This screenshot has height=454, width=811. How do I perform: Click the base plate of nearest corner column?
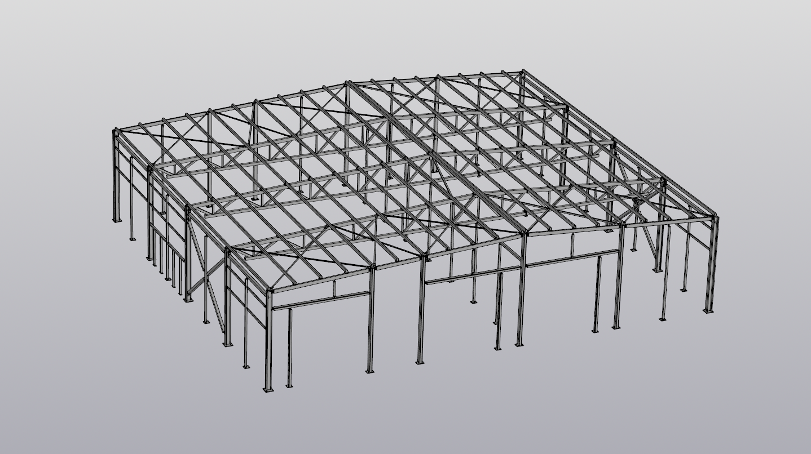[x=268, y=389]
